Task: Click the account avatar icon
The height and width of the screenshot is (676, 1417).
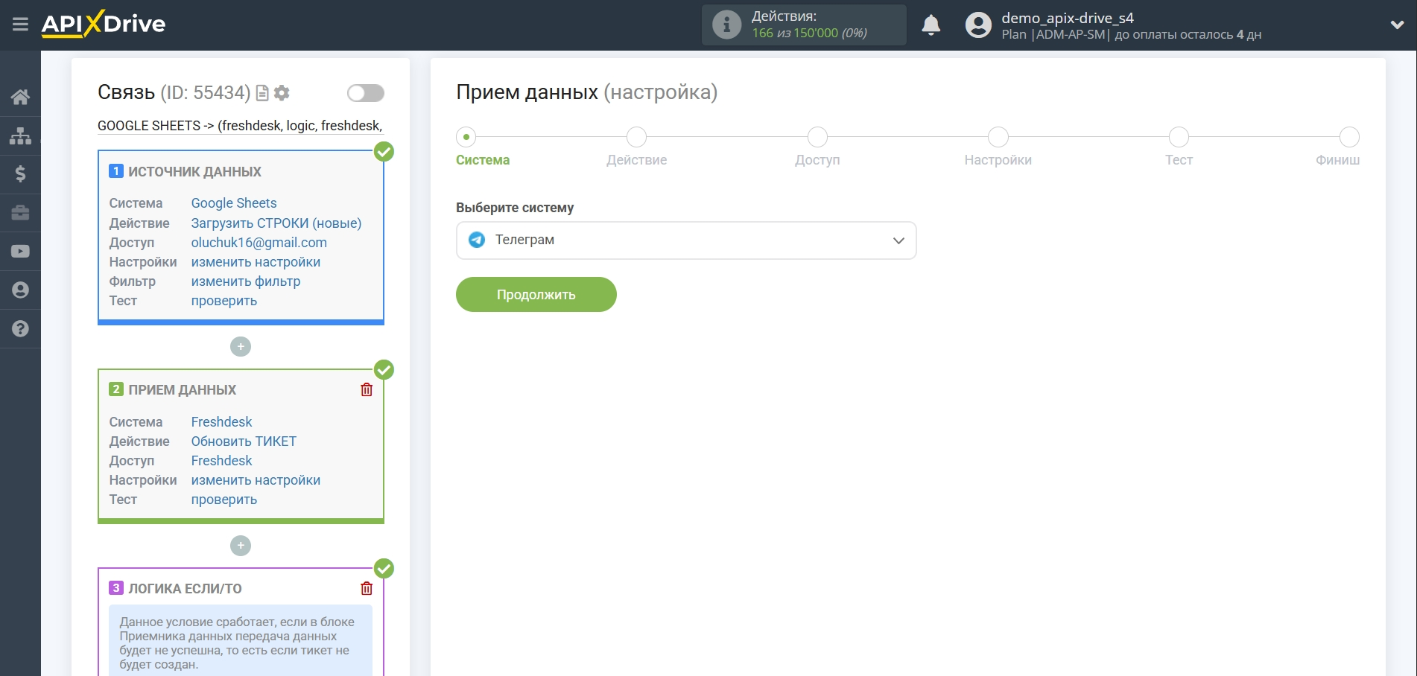Action: tap(978, 25)
